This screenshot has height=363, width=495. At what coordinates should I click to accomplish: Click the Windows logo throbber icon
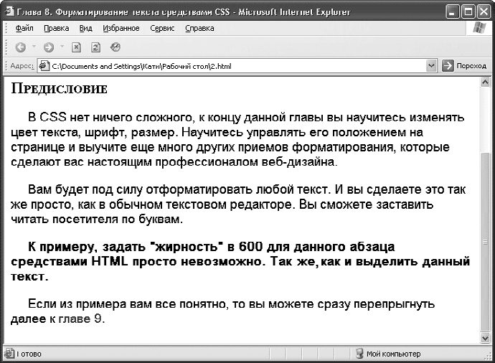(x=478, y=28)
